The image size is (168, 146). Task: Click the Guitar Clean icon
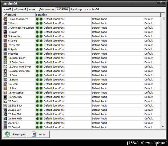tap(5, 58)
